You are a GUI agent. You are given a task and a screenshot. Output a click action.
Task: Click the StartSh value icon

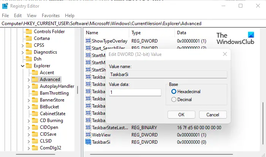pos(88,70)
